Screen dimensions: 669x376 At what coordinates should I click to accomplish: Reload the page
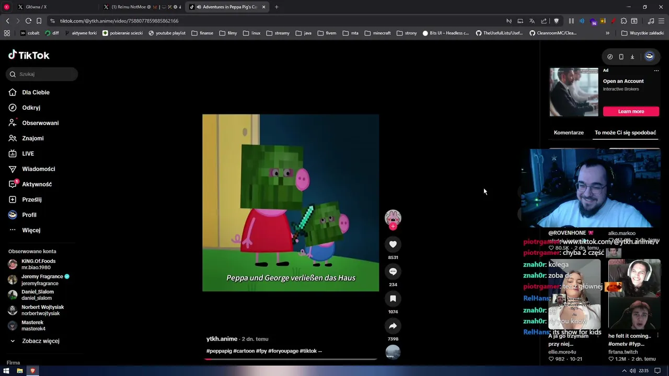click(28, 21)
